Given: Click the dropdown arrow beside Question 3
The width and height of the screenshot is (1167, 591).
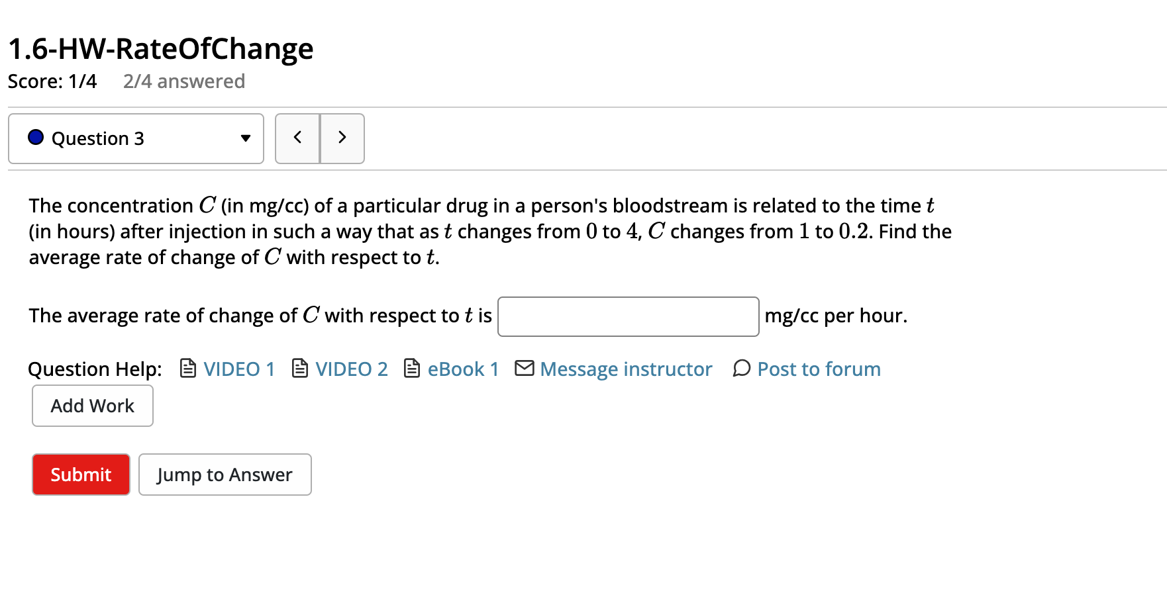Looking at the screenshot, I should pos(246,138).
